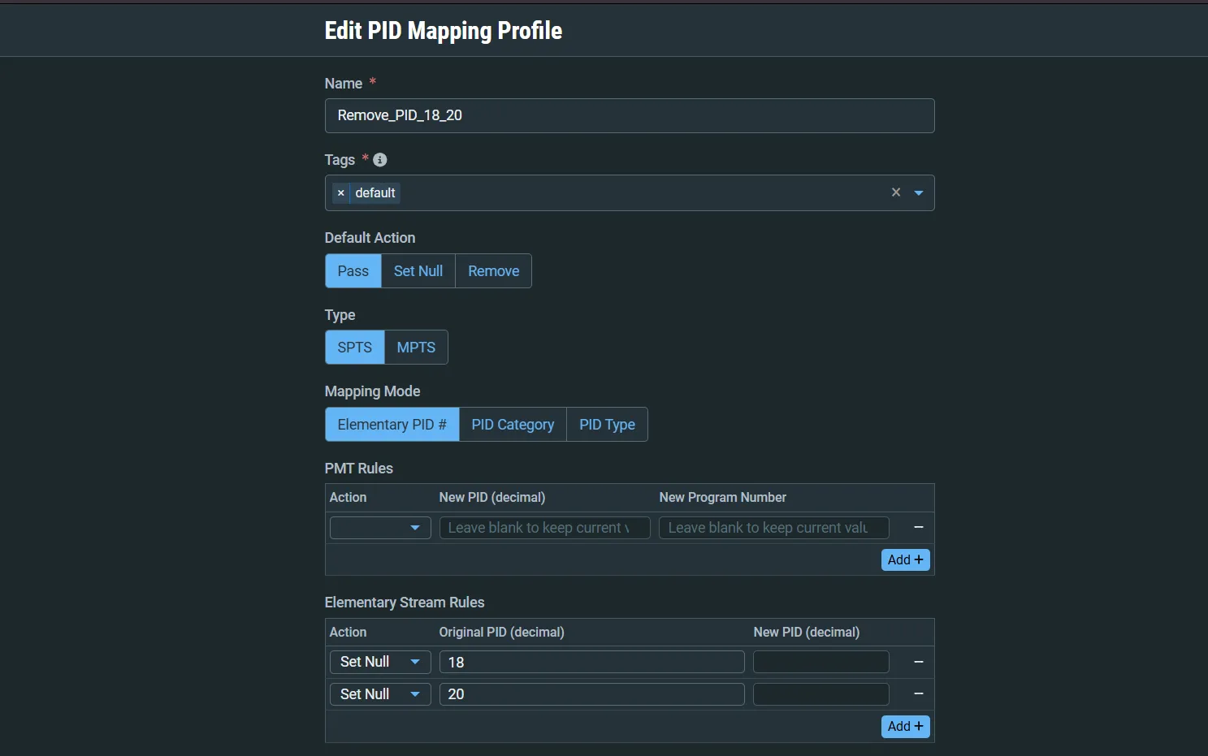Select MPTS type
The width and height of the screenshot is (1208, 756).
pos(416,348)
